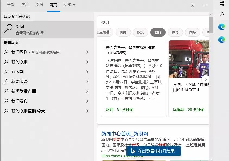Select the 娱乐 news category chip
Image resolution: width=229 pixels, height=161 pixels.
[141, 32]
